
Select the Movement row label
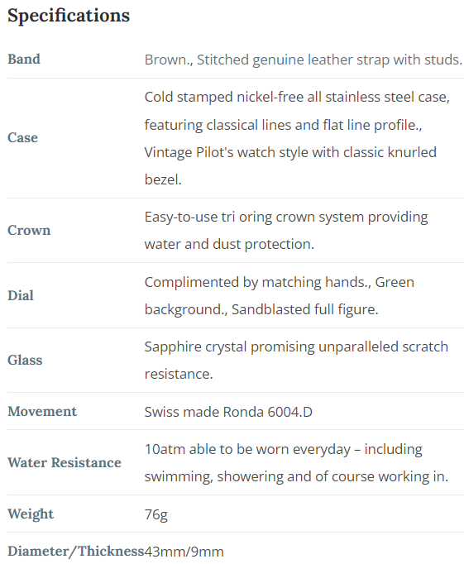pos(42,411)
